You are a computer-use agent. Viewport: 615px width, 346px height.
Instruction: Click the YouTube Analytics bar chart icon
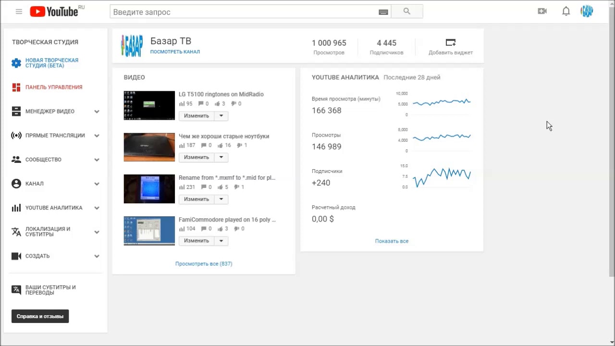click(x=16, y=208)
